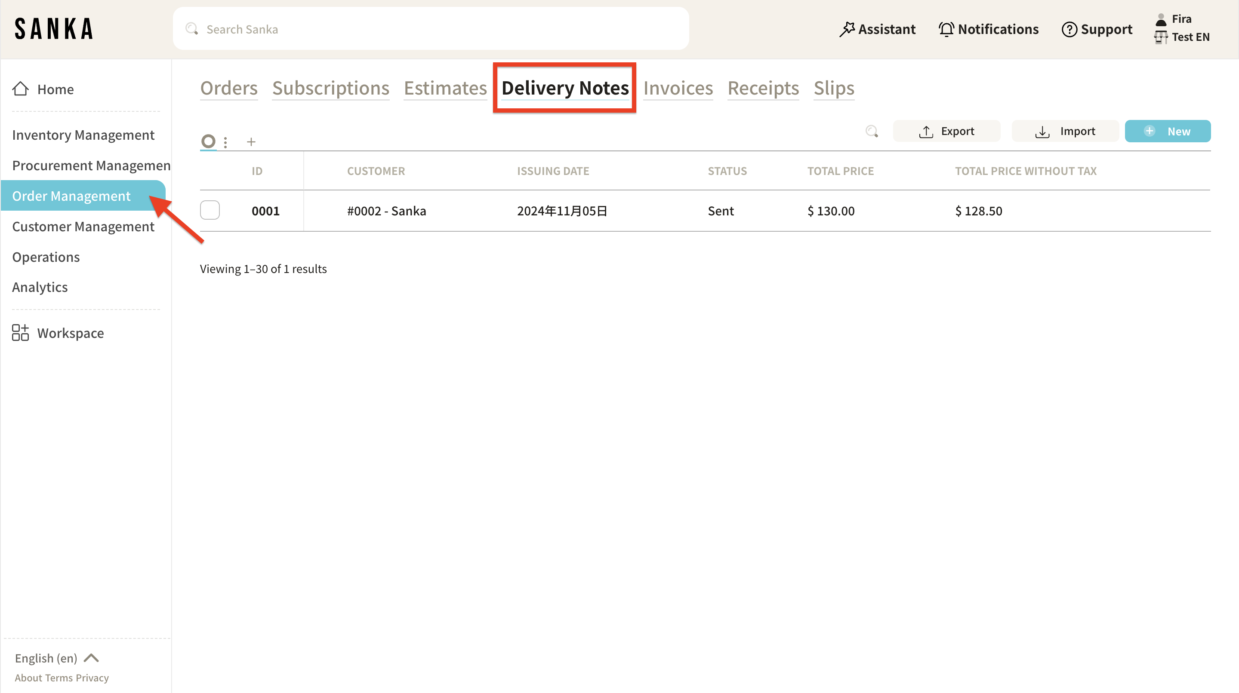
Task: Select the circle view tab icon
Action: click(x=208, y=141)
